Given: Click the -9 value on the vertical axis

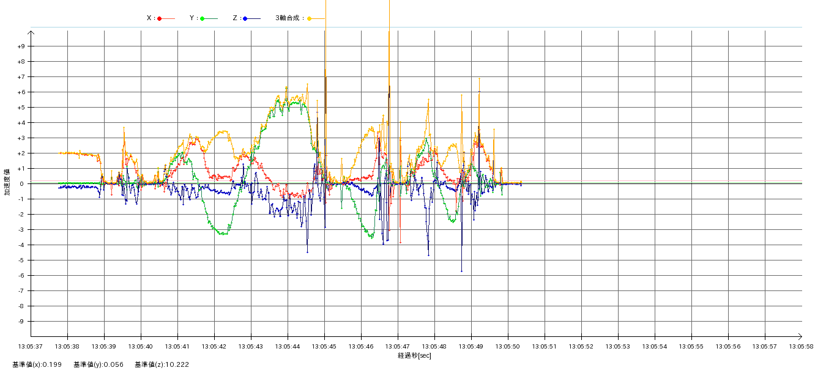Looking at the screenshot, I should point(21,322).
